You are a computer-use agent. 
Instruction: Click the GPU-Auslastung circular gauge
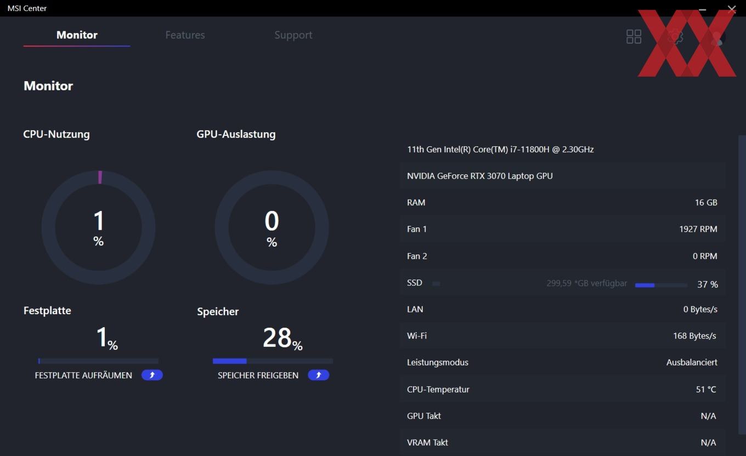click(x=272, y=227)
